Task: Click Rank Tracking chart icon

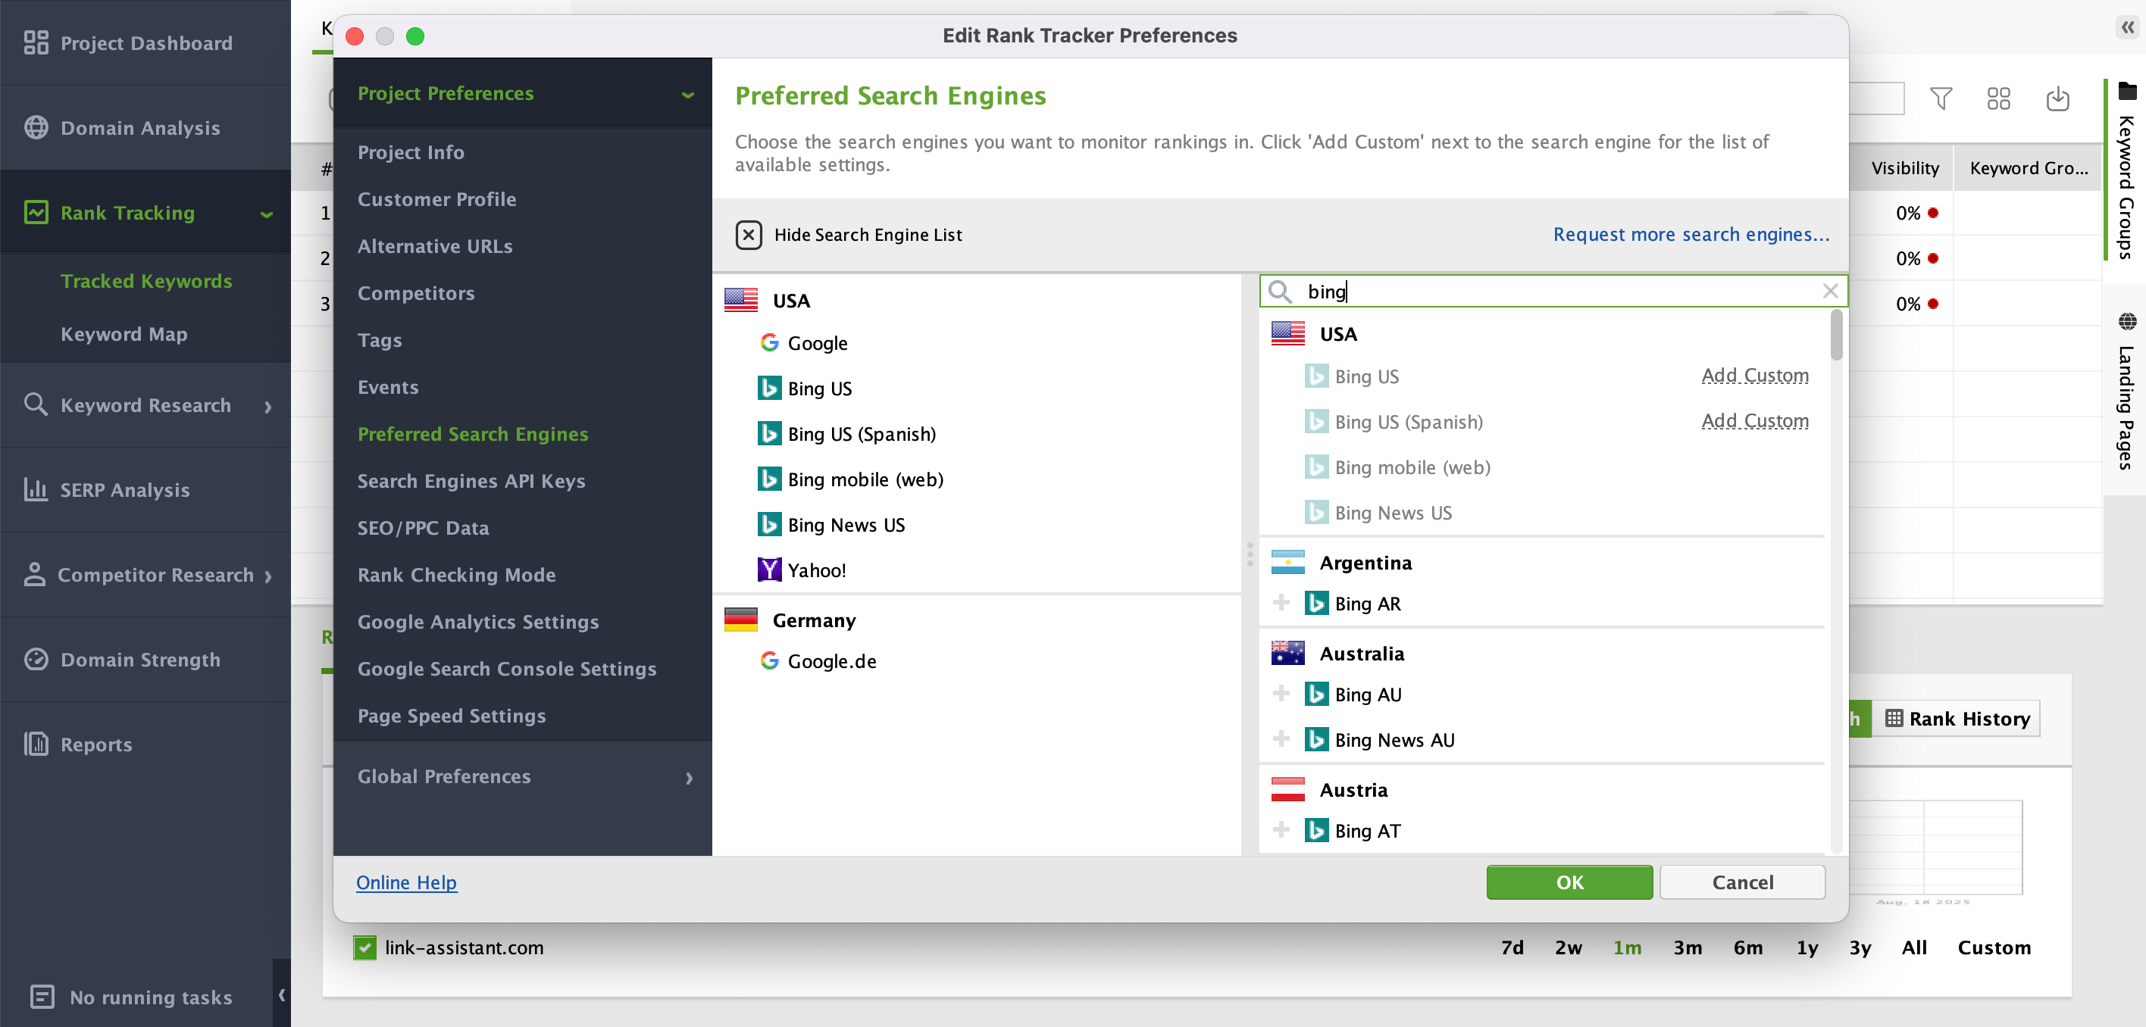Action: pyautogui.click(x=36, y=212)
